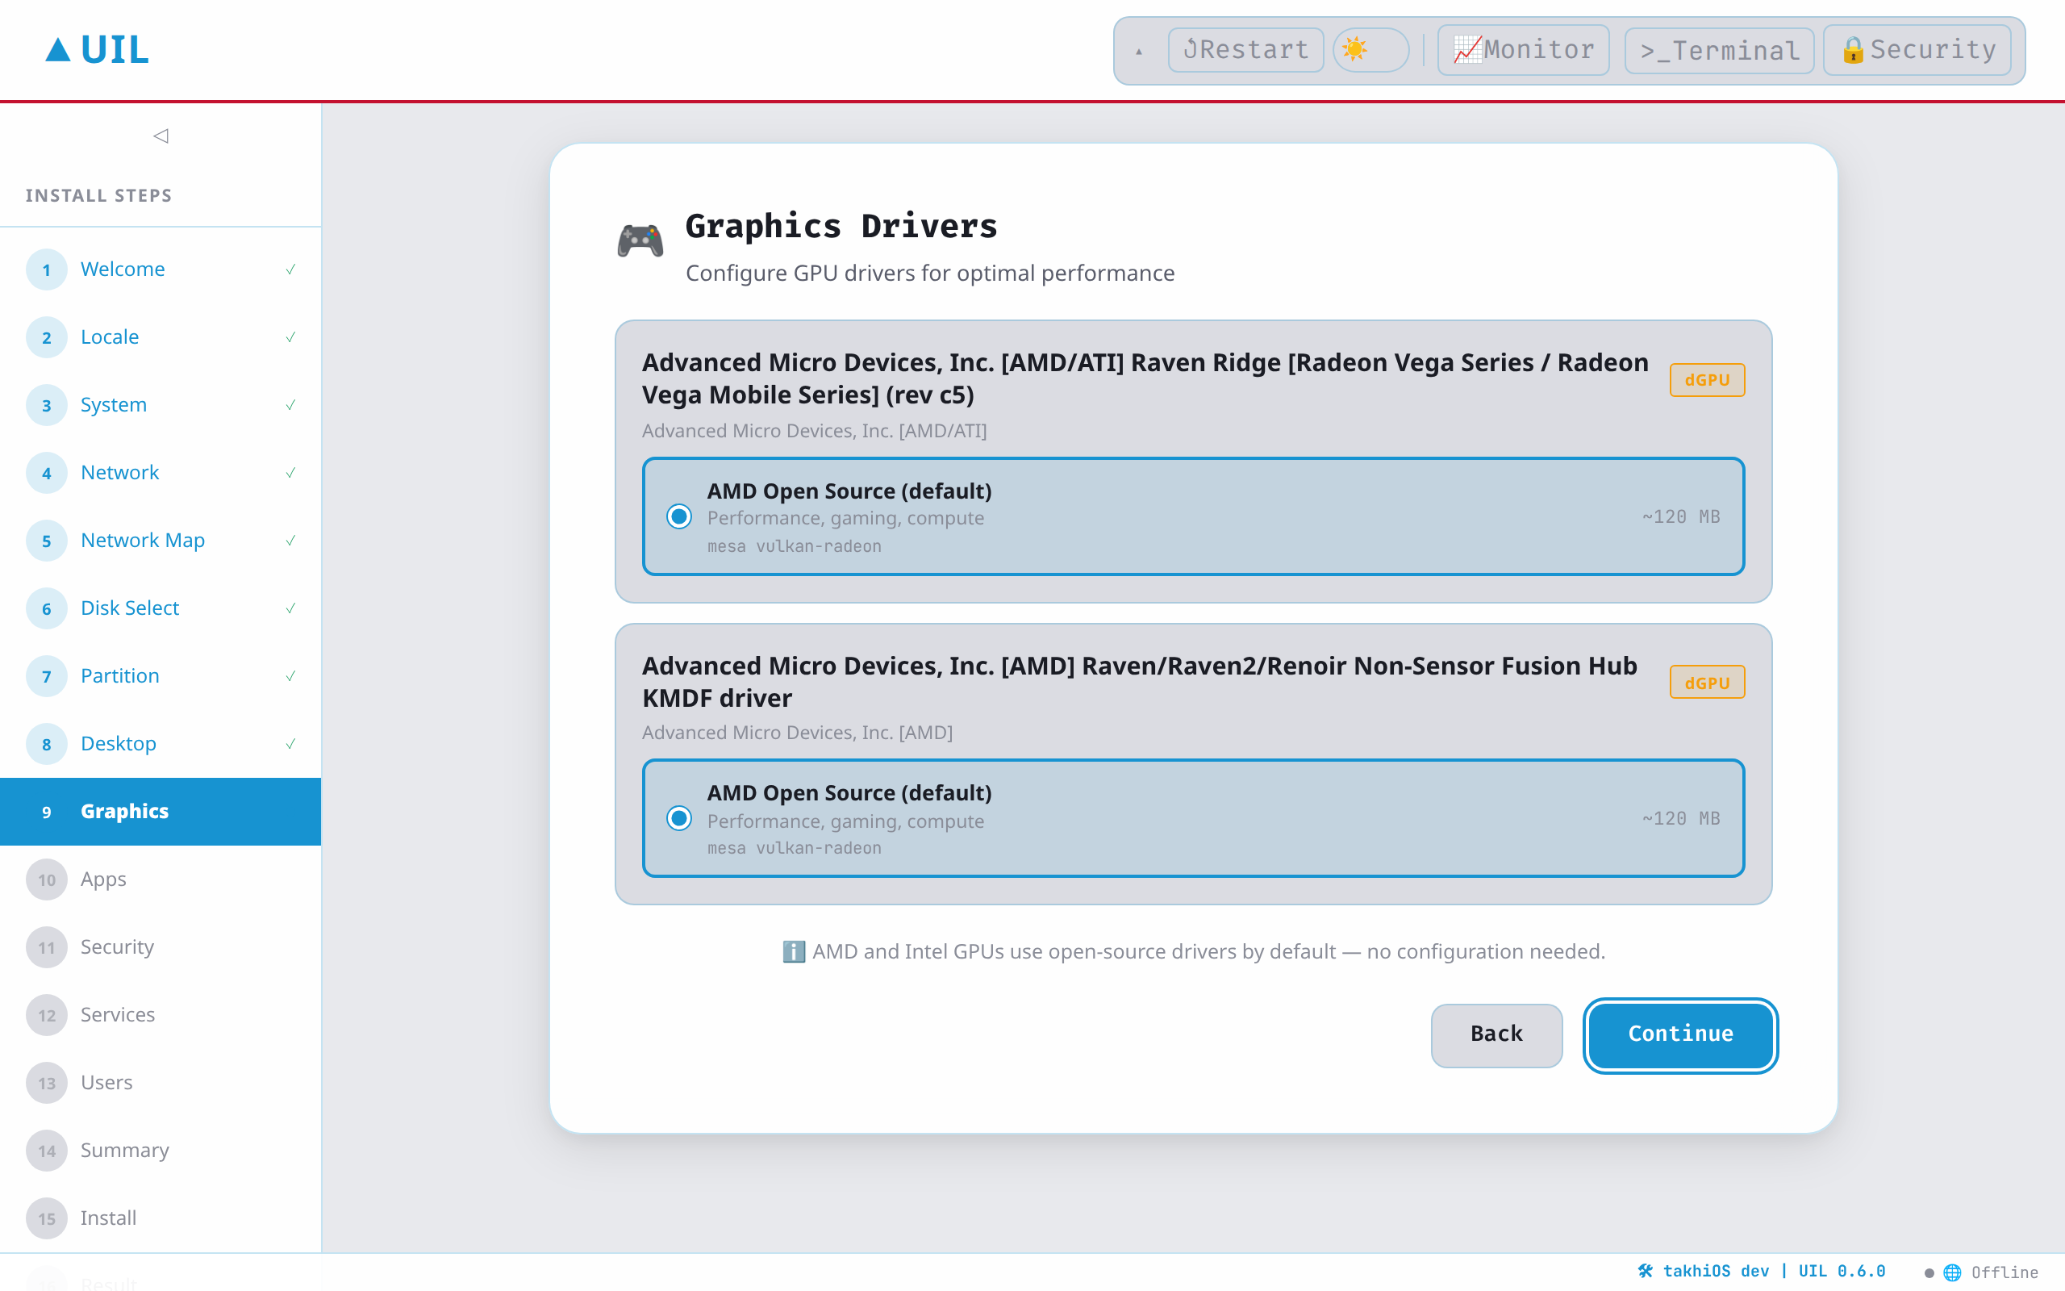This screenshot has width=2065, height=1291.
Task: Click the takhiOS dev wrench icon
Action: (x=1646, y=1271)
